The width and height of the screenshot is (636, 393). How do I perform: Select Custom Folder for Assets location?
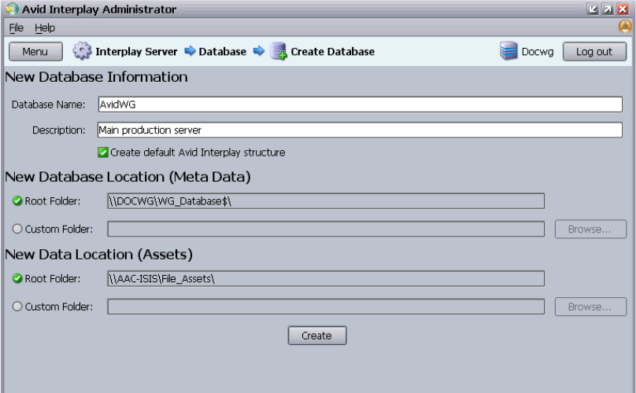pyautogui.click(x=17, y=307)
